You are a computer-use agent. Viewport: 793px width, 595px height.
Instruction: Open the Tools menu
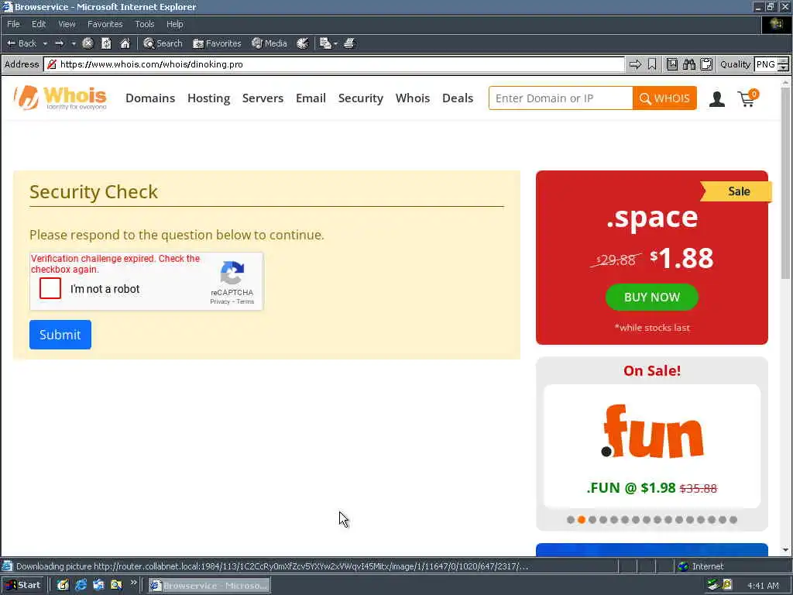click(x=144, y=24)
